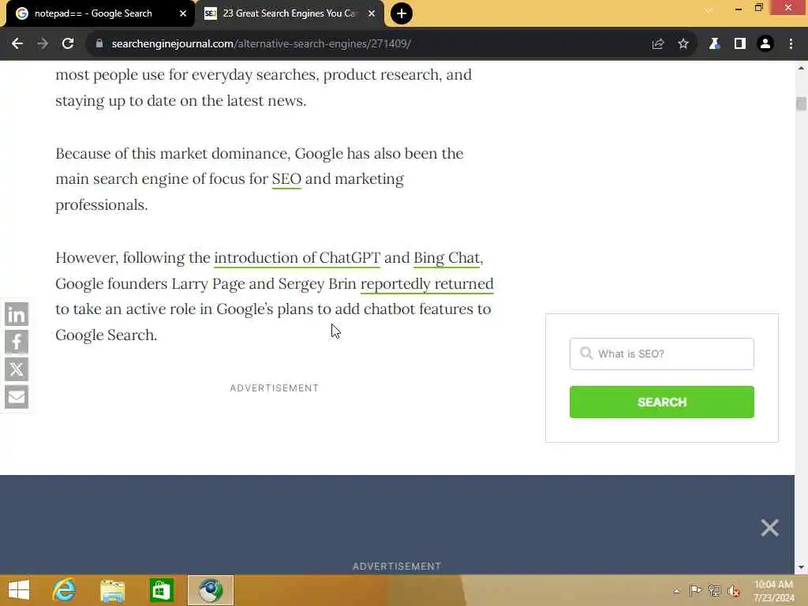Select the 23 Great Search Engines tab
This screenshot has height=606, width=808.
[x=289, y=13]
